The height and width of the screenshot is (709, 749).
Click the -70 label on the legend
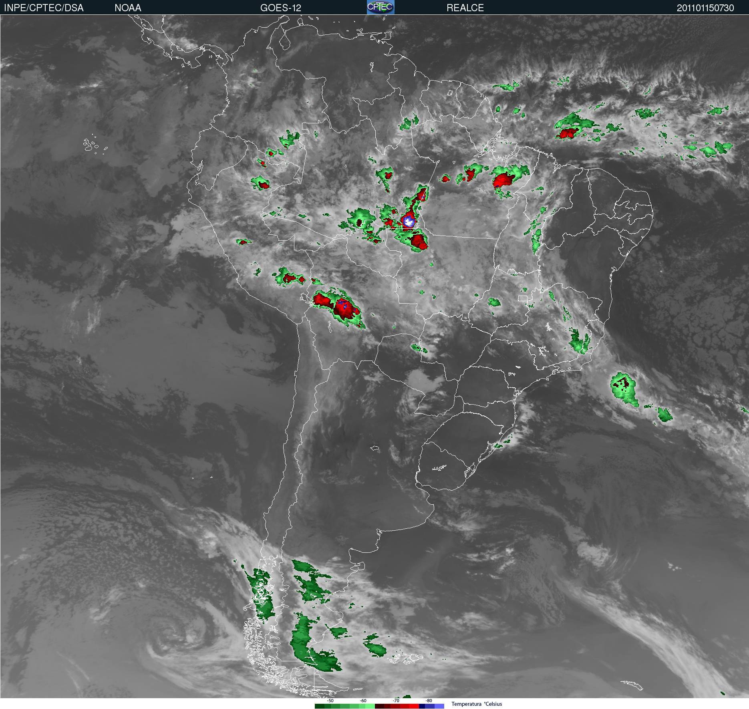tap(396, 701)
